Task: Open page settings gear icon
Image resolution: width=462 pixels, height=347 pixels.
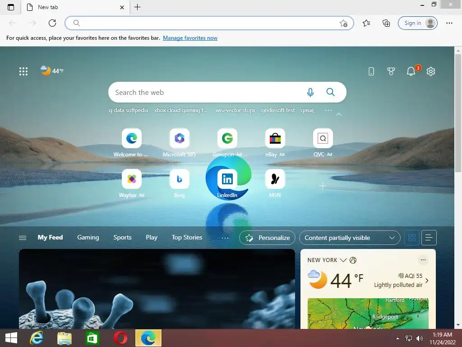Action: click(431, 71)
